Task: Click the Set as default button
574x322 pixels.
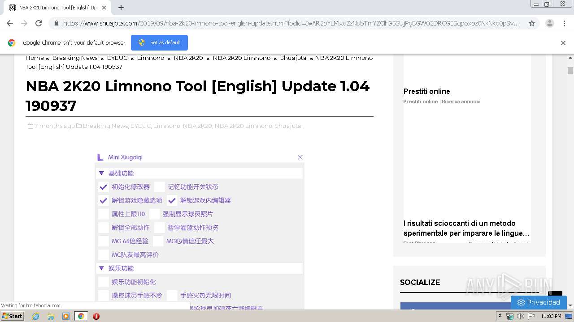Action: [x=159, y=43]
